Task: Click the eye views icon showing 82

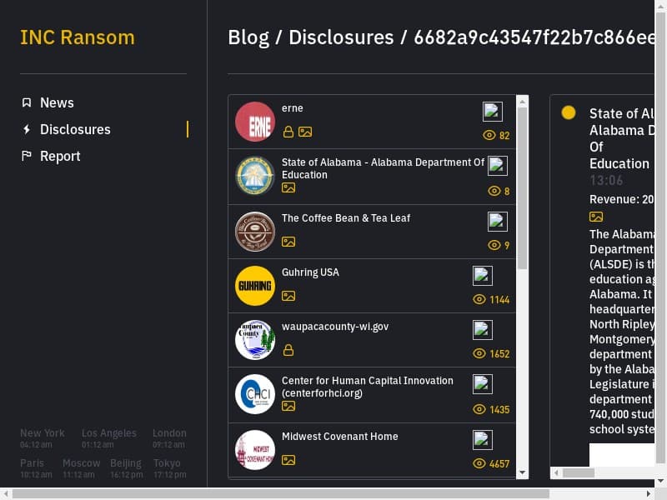Action: pyautogui.click(x=489, y=135)
